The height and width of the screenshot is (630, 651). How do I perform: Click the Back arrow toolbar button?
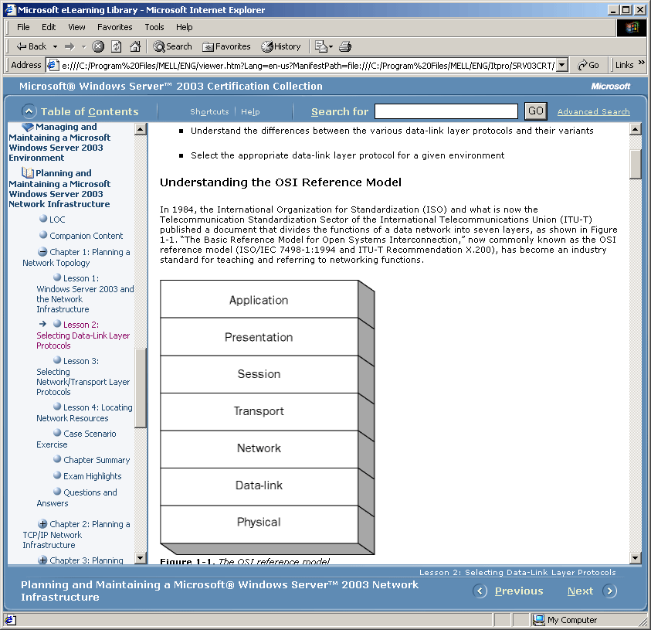pos(31,46)
